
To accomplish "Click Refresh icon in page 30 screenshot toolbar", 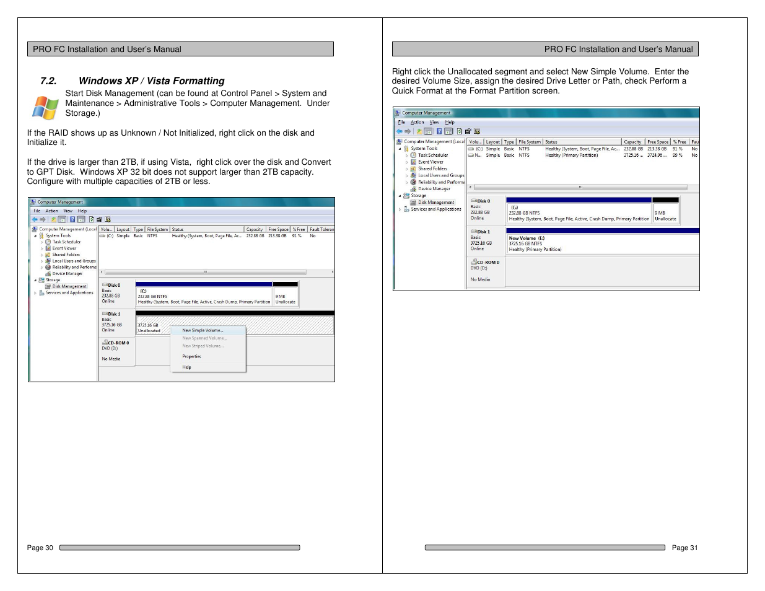I will coord(92,219).
